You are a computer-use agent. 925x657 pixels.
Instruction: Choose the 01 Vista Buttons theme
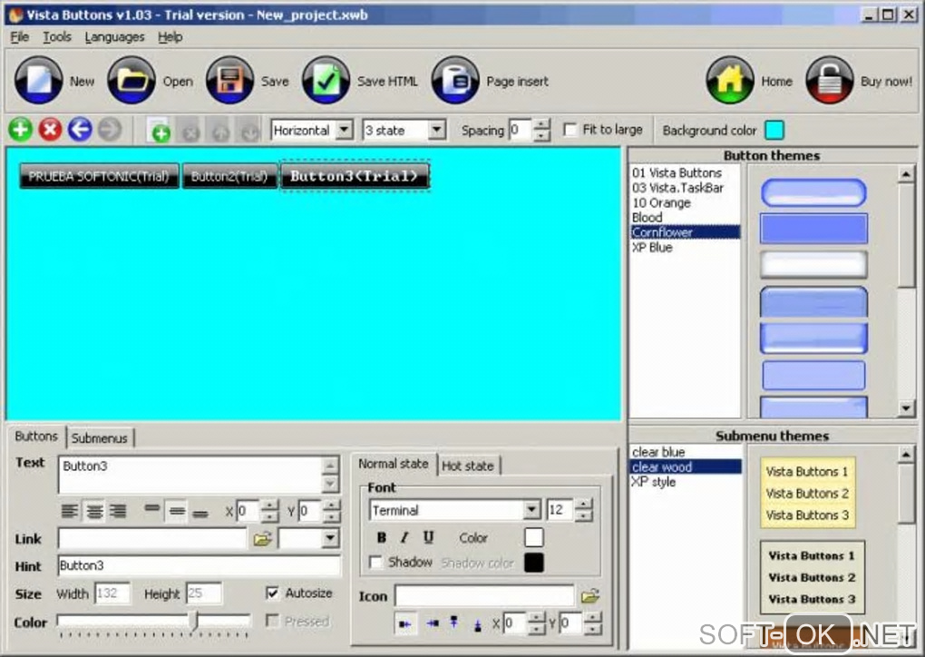point(677,173)
